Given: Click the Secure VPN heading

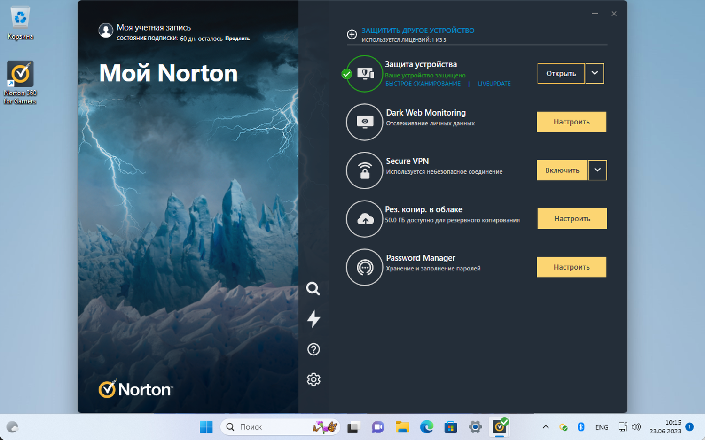Looking at the screenshot, I should point(407,161).
